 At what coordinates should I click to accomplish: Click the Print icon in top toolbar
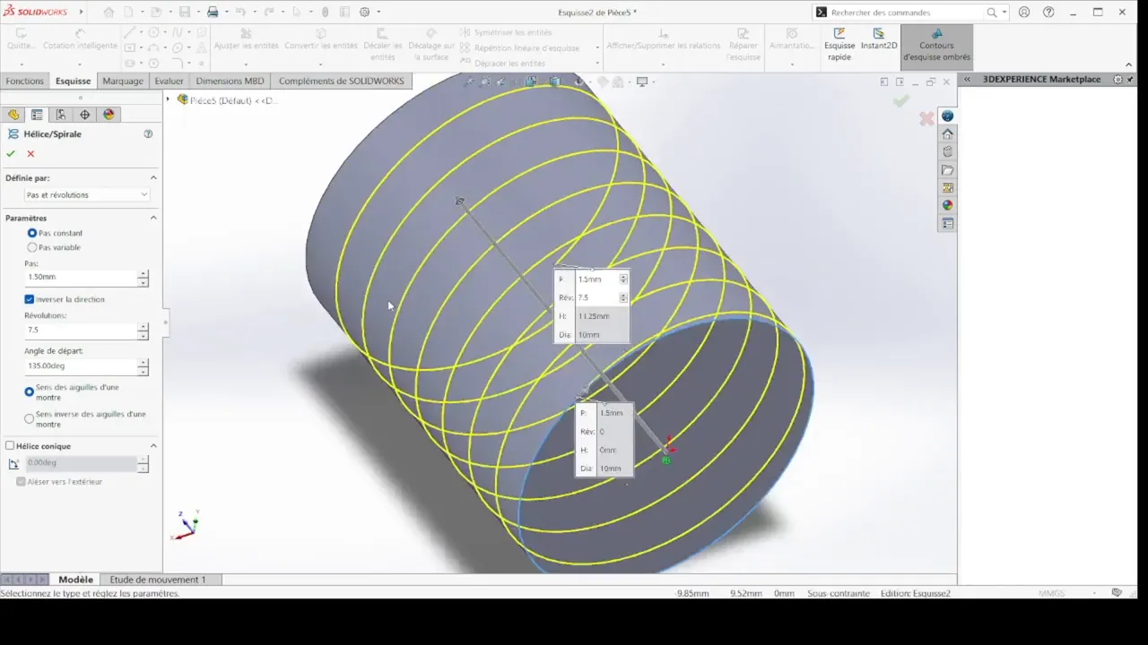[x=213, y=13]
